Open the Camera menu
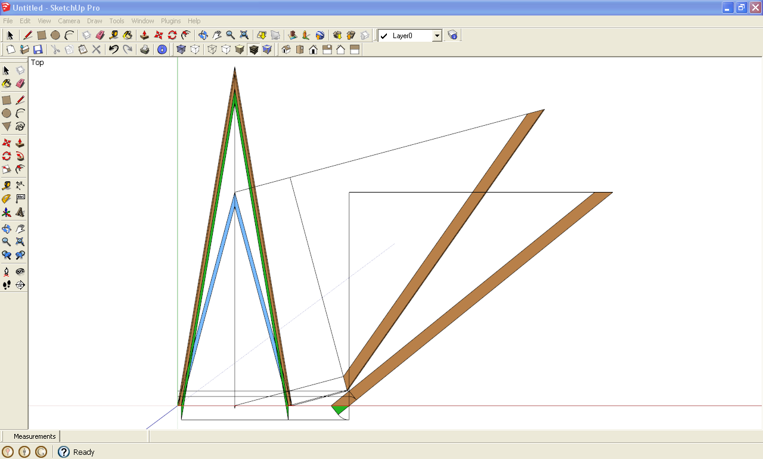This screenshot has width=763, height=459. pos(69,20)
